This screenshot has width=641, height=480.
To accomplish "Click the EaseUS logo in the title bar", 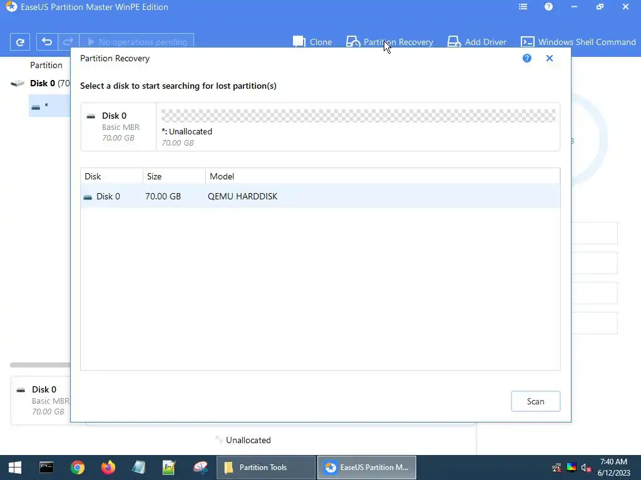I will pos(11,7).
